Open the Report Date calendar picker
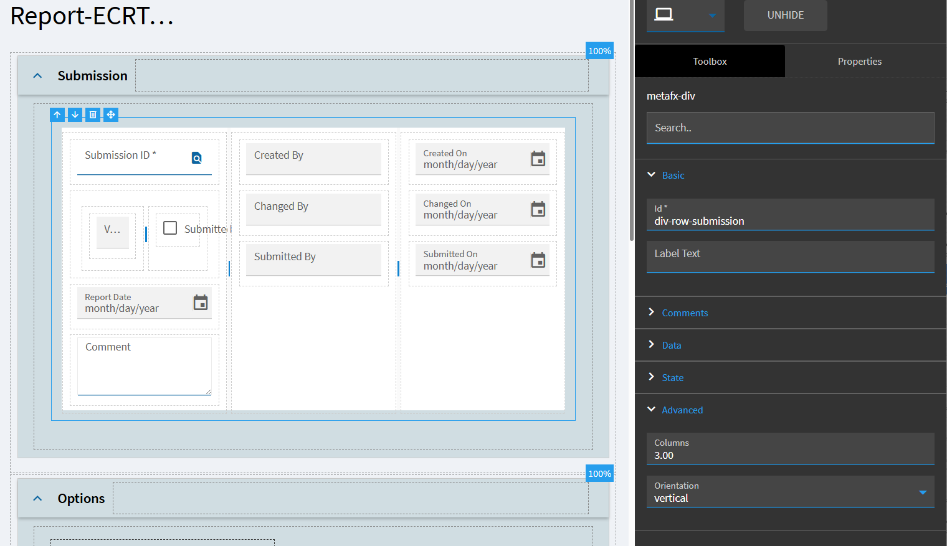 tap(201, 303)
